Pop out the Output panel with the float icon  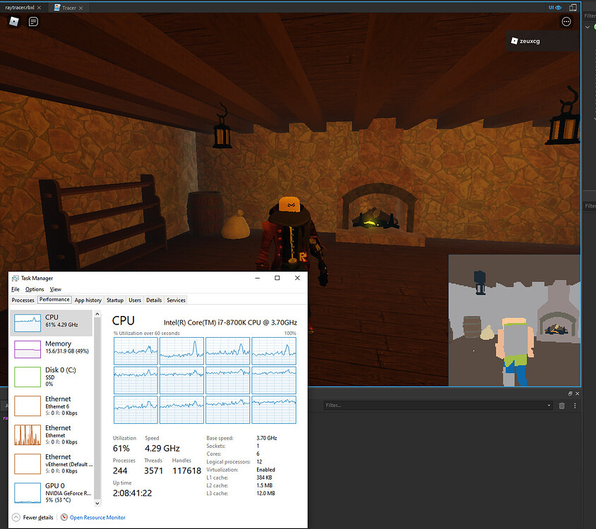571,394
